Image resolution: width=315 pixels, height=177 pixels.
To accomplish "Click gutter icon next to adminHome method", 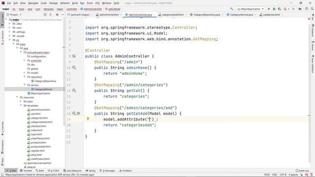I will click(x=74, y=68).
